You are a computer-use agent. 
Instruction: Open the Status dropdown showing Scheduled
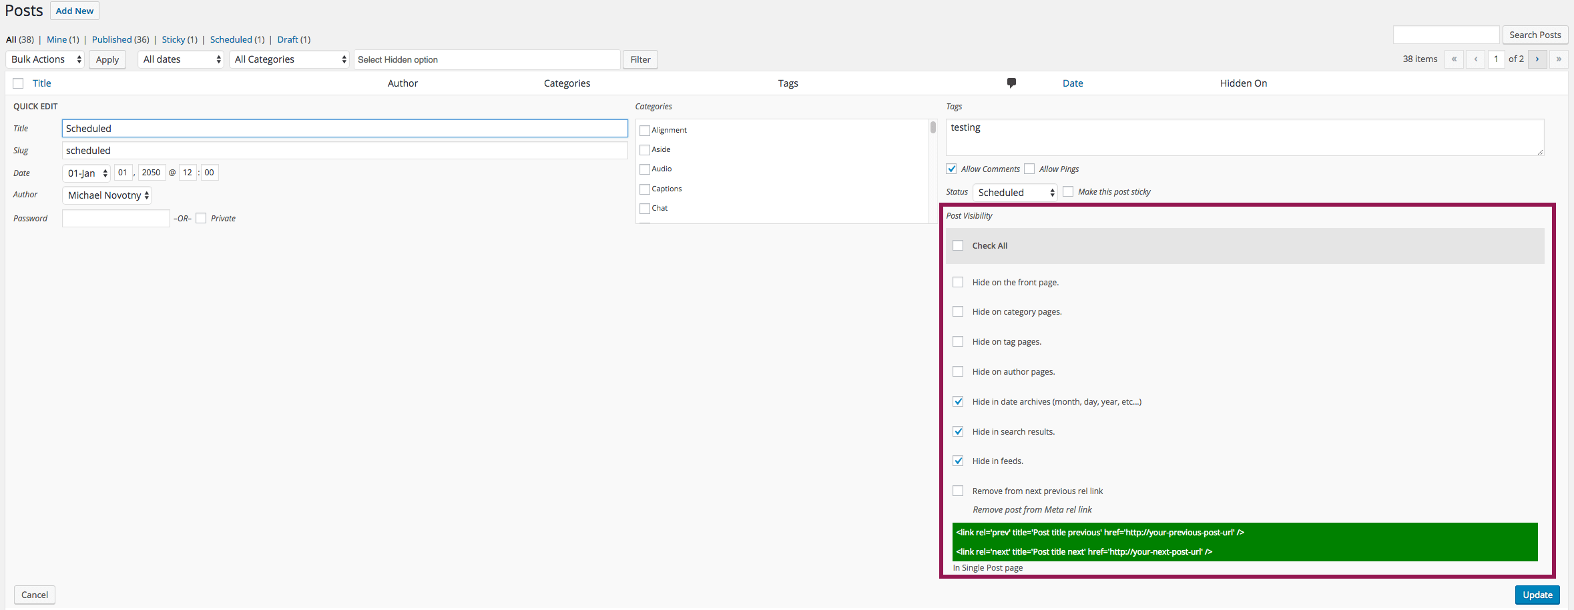pos(1015,193)
